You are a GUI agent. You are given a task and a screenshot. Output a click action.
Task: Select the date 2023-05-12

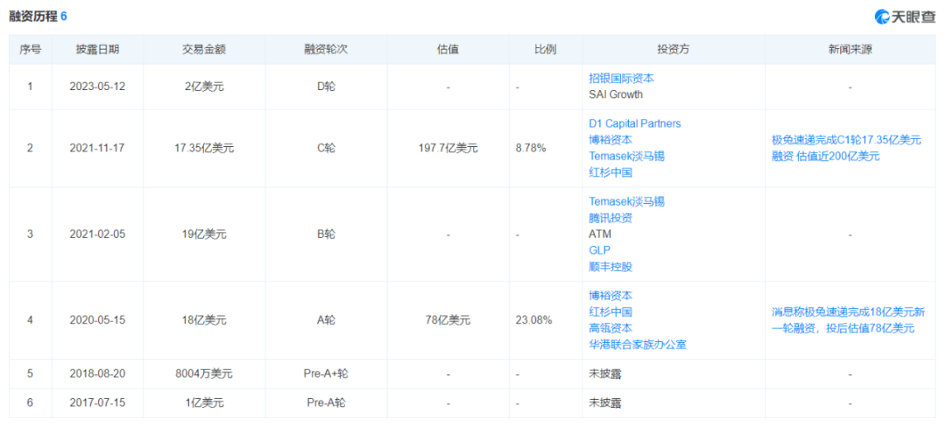98,86
